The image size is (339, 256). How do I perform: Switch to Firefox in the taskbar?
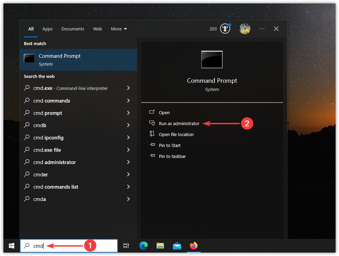point(194,245)
